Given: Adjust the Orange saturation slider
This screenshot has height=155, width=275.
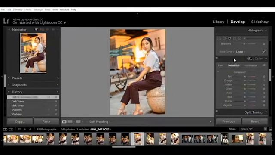Looking at the screenshot, I should coord(245,81).
